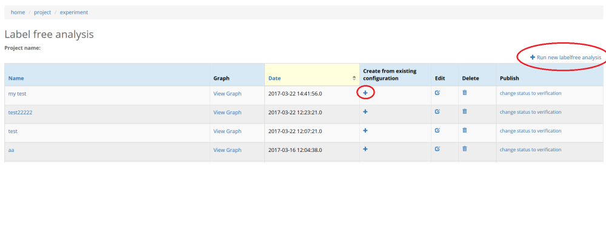Click the Project name label

(22, 48)
